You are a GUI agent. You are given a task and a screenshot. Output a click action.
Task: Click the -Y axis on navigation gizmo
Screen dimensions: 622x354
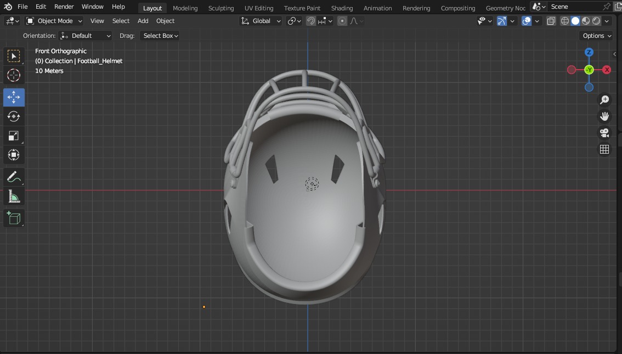click(x=589, y=70)
